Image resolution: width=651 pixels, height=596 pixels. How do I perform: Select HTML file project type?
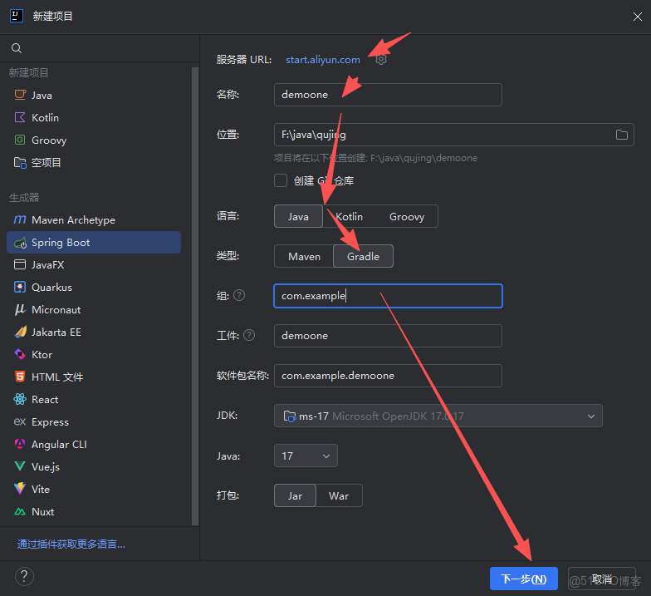(94, 377)
